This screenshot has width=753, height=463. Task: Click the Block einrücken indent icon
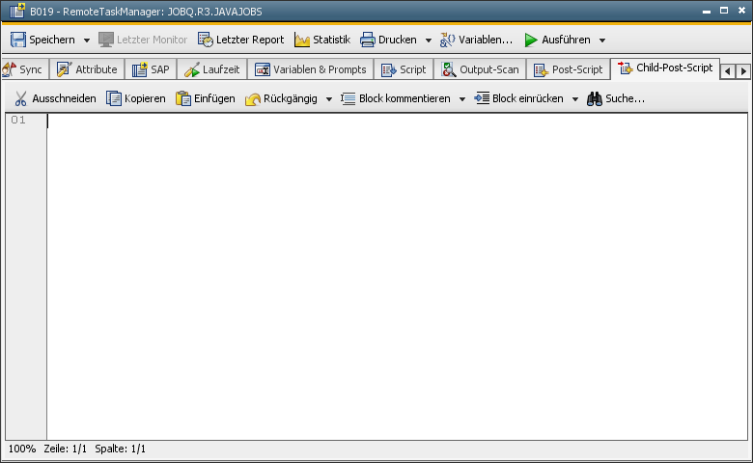pyautogui.click(x=482, y=98)
